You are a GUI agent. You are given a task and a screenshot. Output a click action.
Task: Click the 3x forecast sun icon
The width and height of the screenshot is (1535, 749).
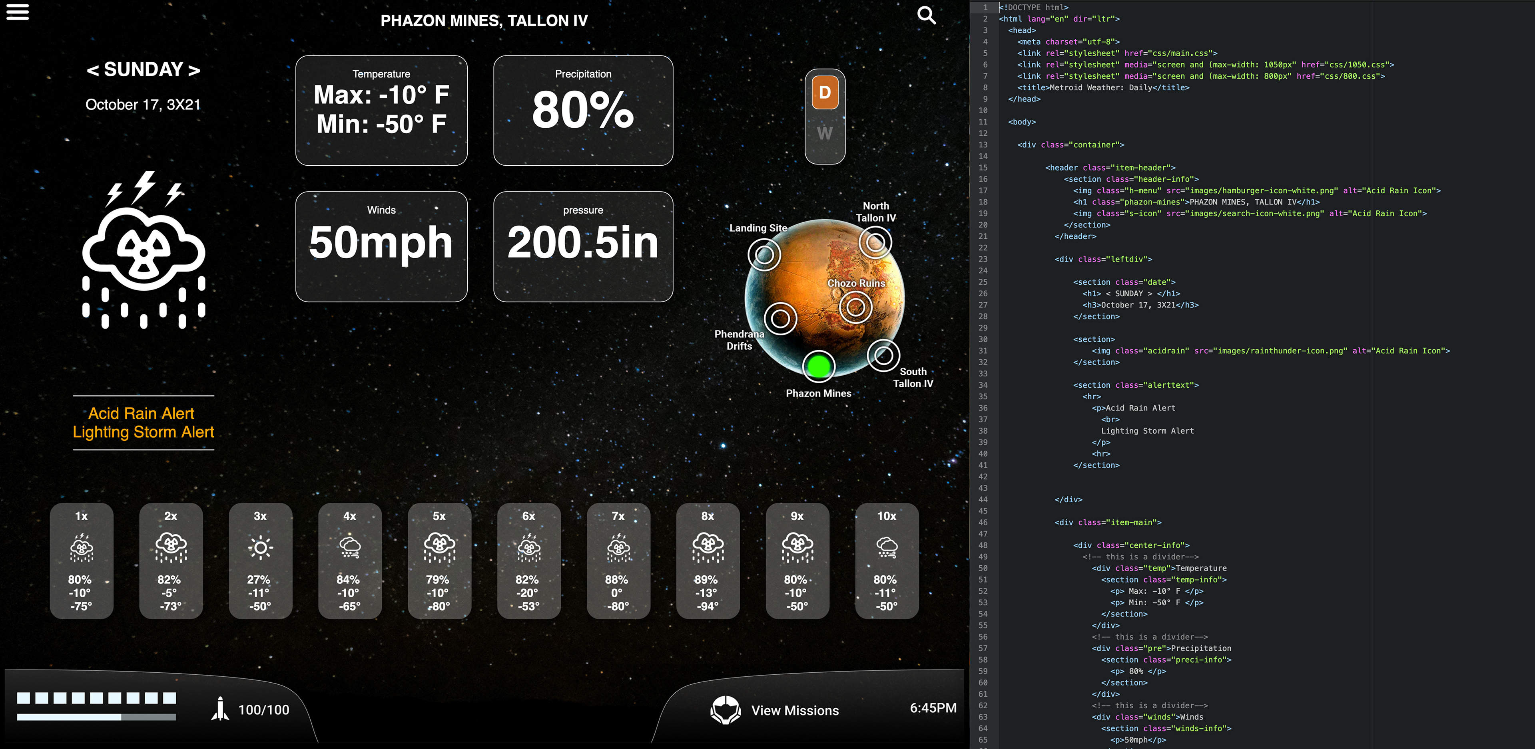[260, 547]
